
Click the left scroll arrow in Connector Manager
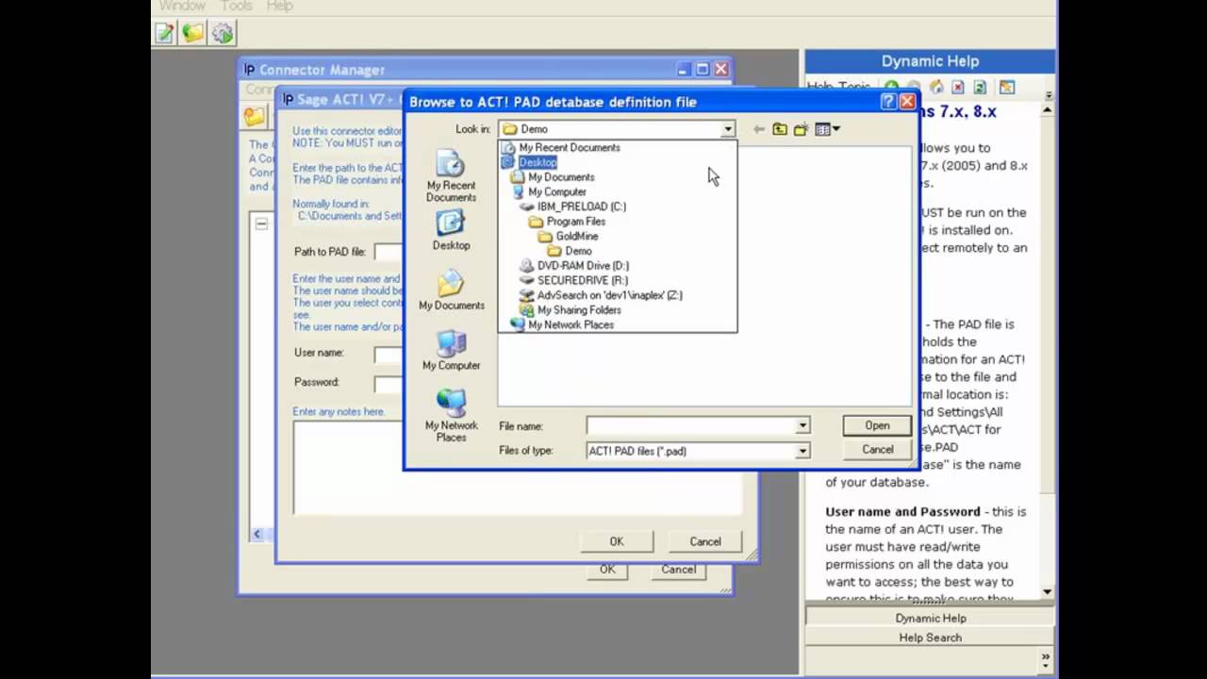257,534
